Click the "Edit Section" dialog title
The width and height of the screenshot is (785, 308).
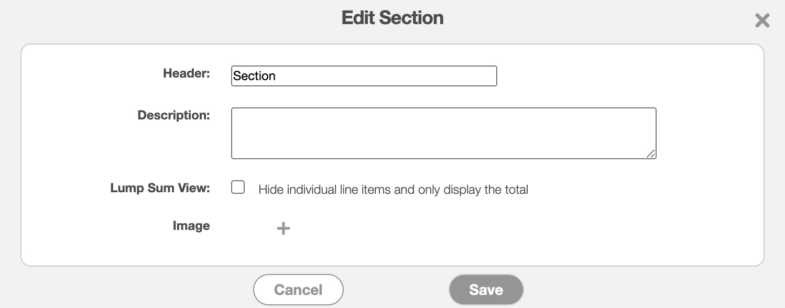392,18
